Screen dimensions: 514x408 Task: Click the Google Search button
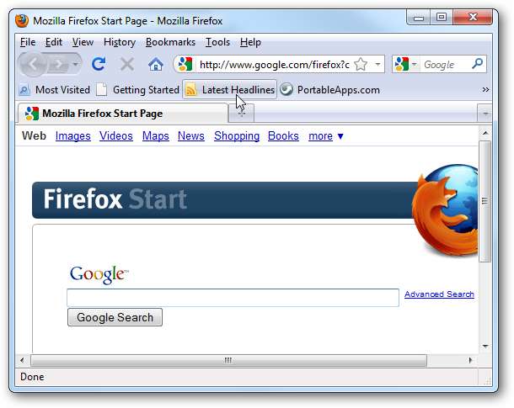(115, 317)
